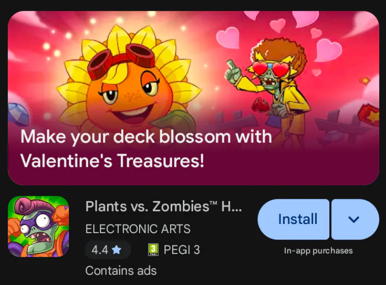Screen dimensions: 386x285
Task: Open the Plants vs. Zombies Heroes app icon
Action: [38, 226]
